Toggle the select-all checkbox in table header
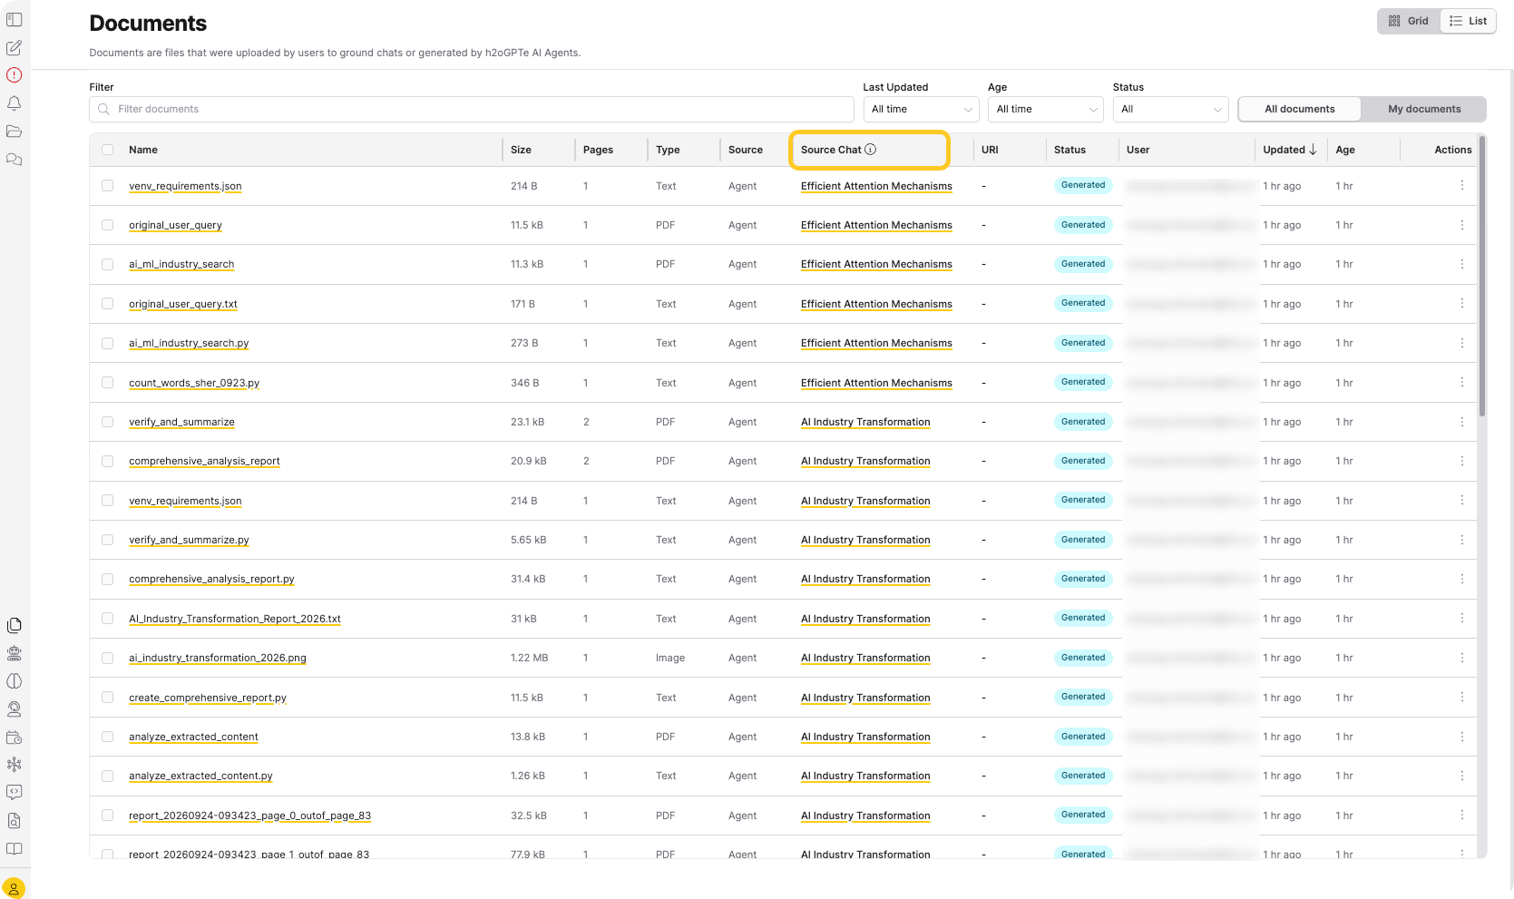 coord(108,150)
